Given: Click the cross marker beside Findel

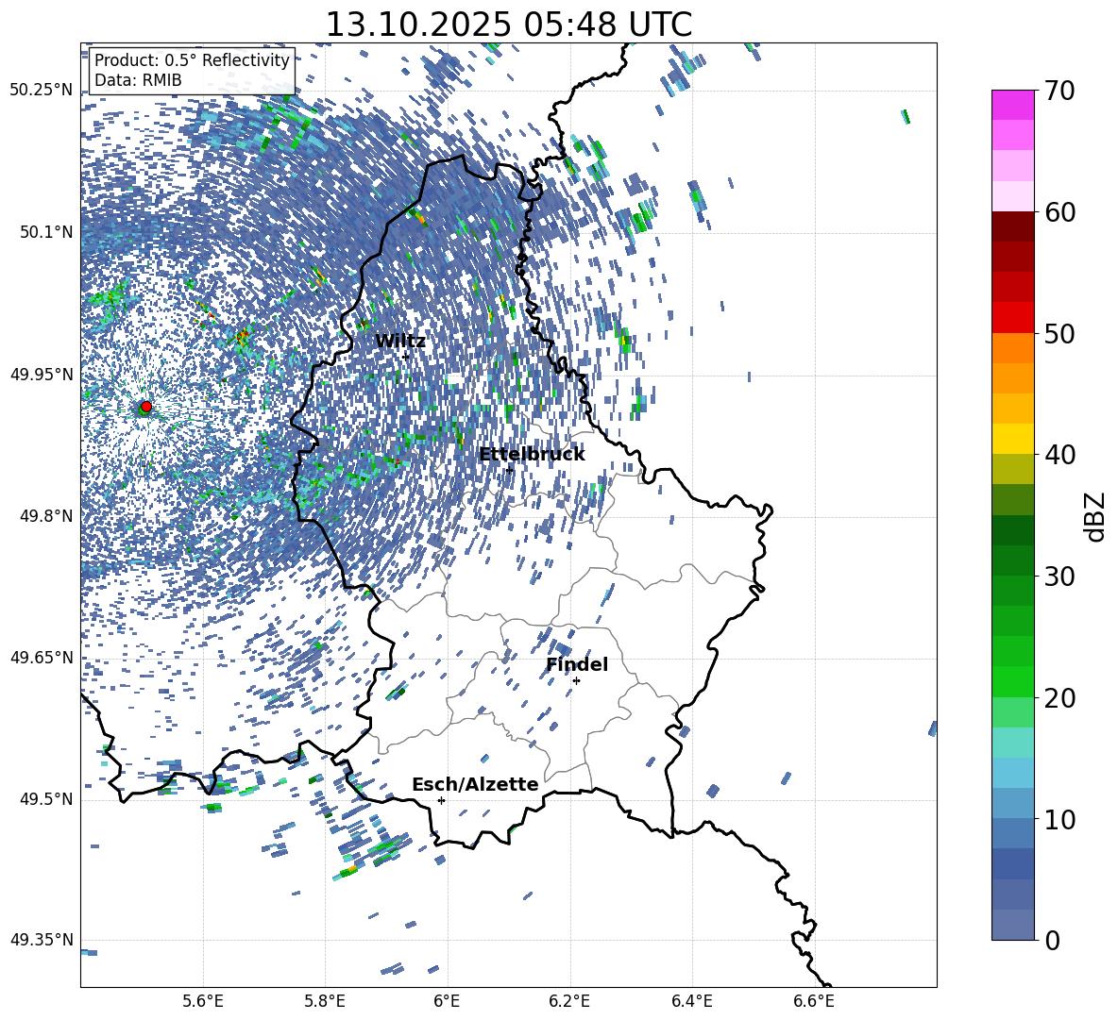Looking at the screenshot, I should click(x=576, y=681).
